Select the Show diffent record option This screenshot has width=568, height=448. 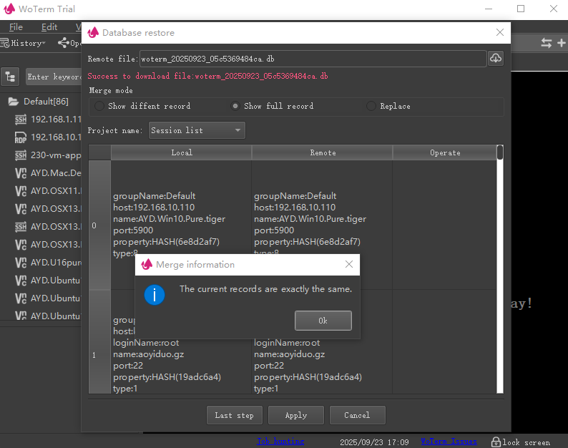(x=98, y=106)
